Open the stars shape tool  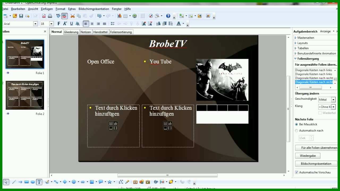[109, 182]
